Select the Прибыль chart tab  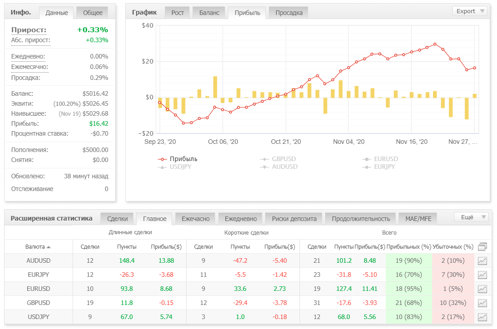247,13
